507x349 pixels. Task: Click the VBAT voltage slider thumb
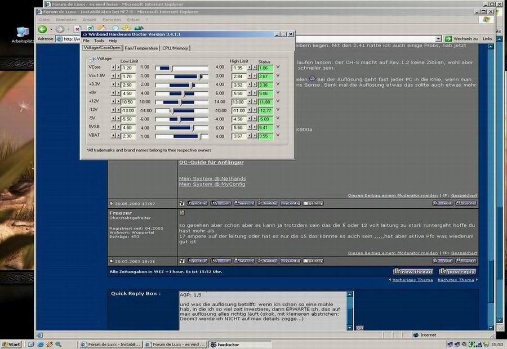[x=200, y=137]
